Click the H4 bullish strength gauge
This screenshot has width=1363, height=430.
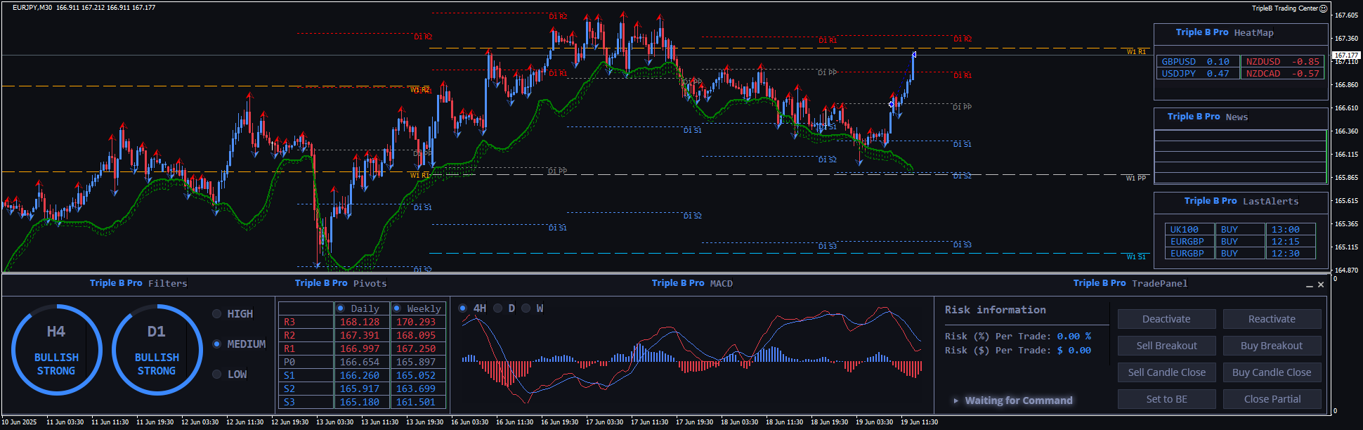coord(56,350)
